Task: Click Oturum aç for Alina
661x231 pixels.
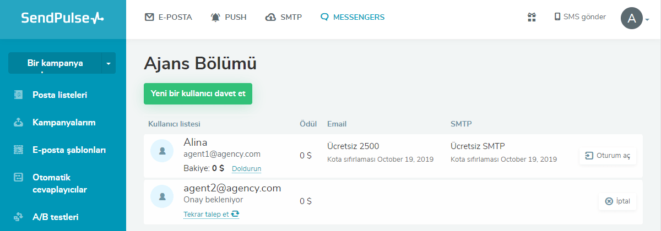Action: click(608, 156)
